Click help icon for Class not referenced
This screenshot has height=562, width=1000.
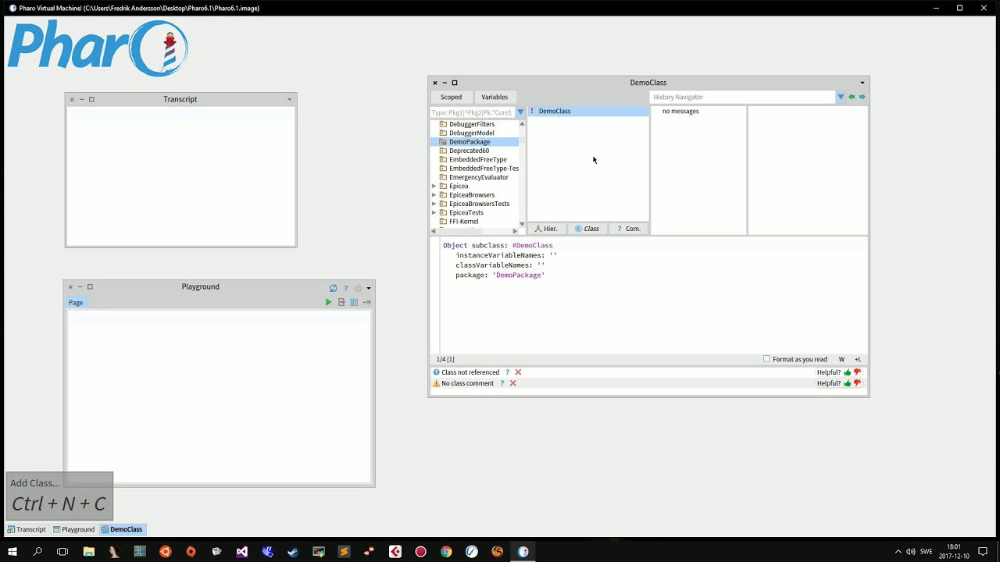507,372
